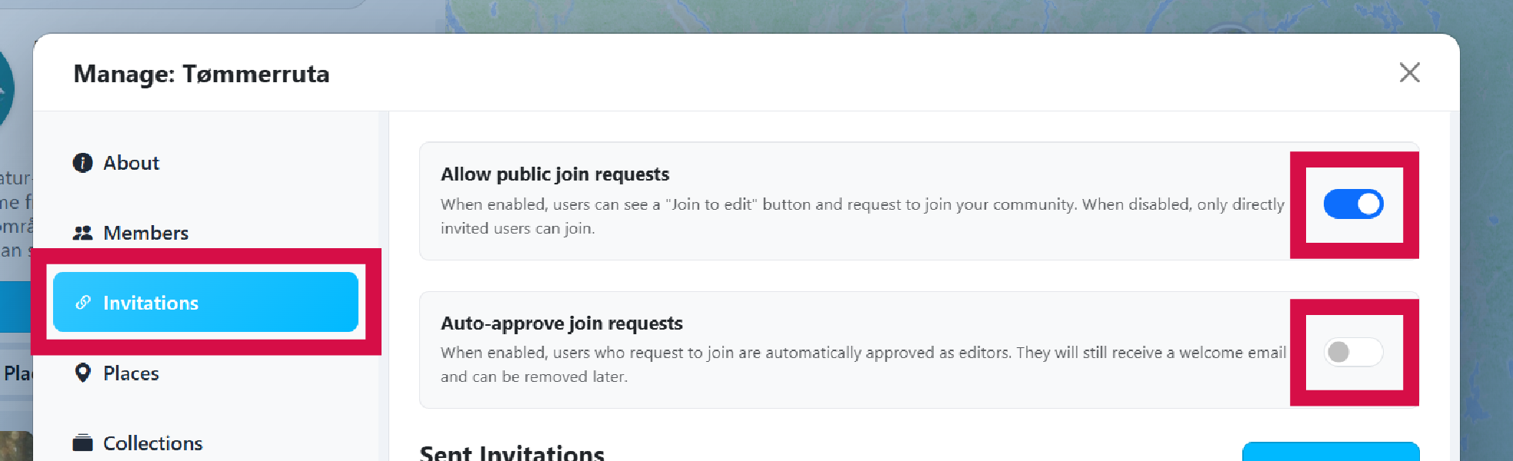Viewport: 1513px width, 461px height.
Task: Enable Auto-approve join requests toggle
Action: tap(1353, 352)
